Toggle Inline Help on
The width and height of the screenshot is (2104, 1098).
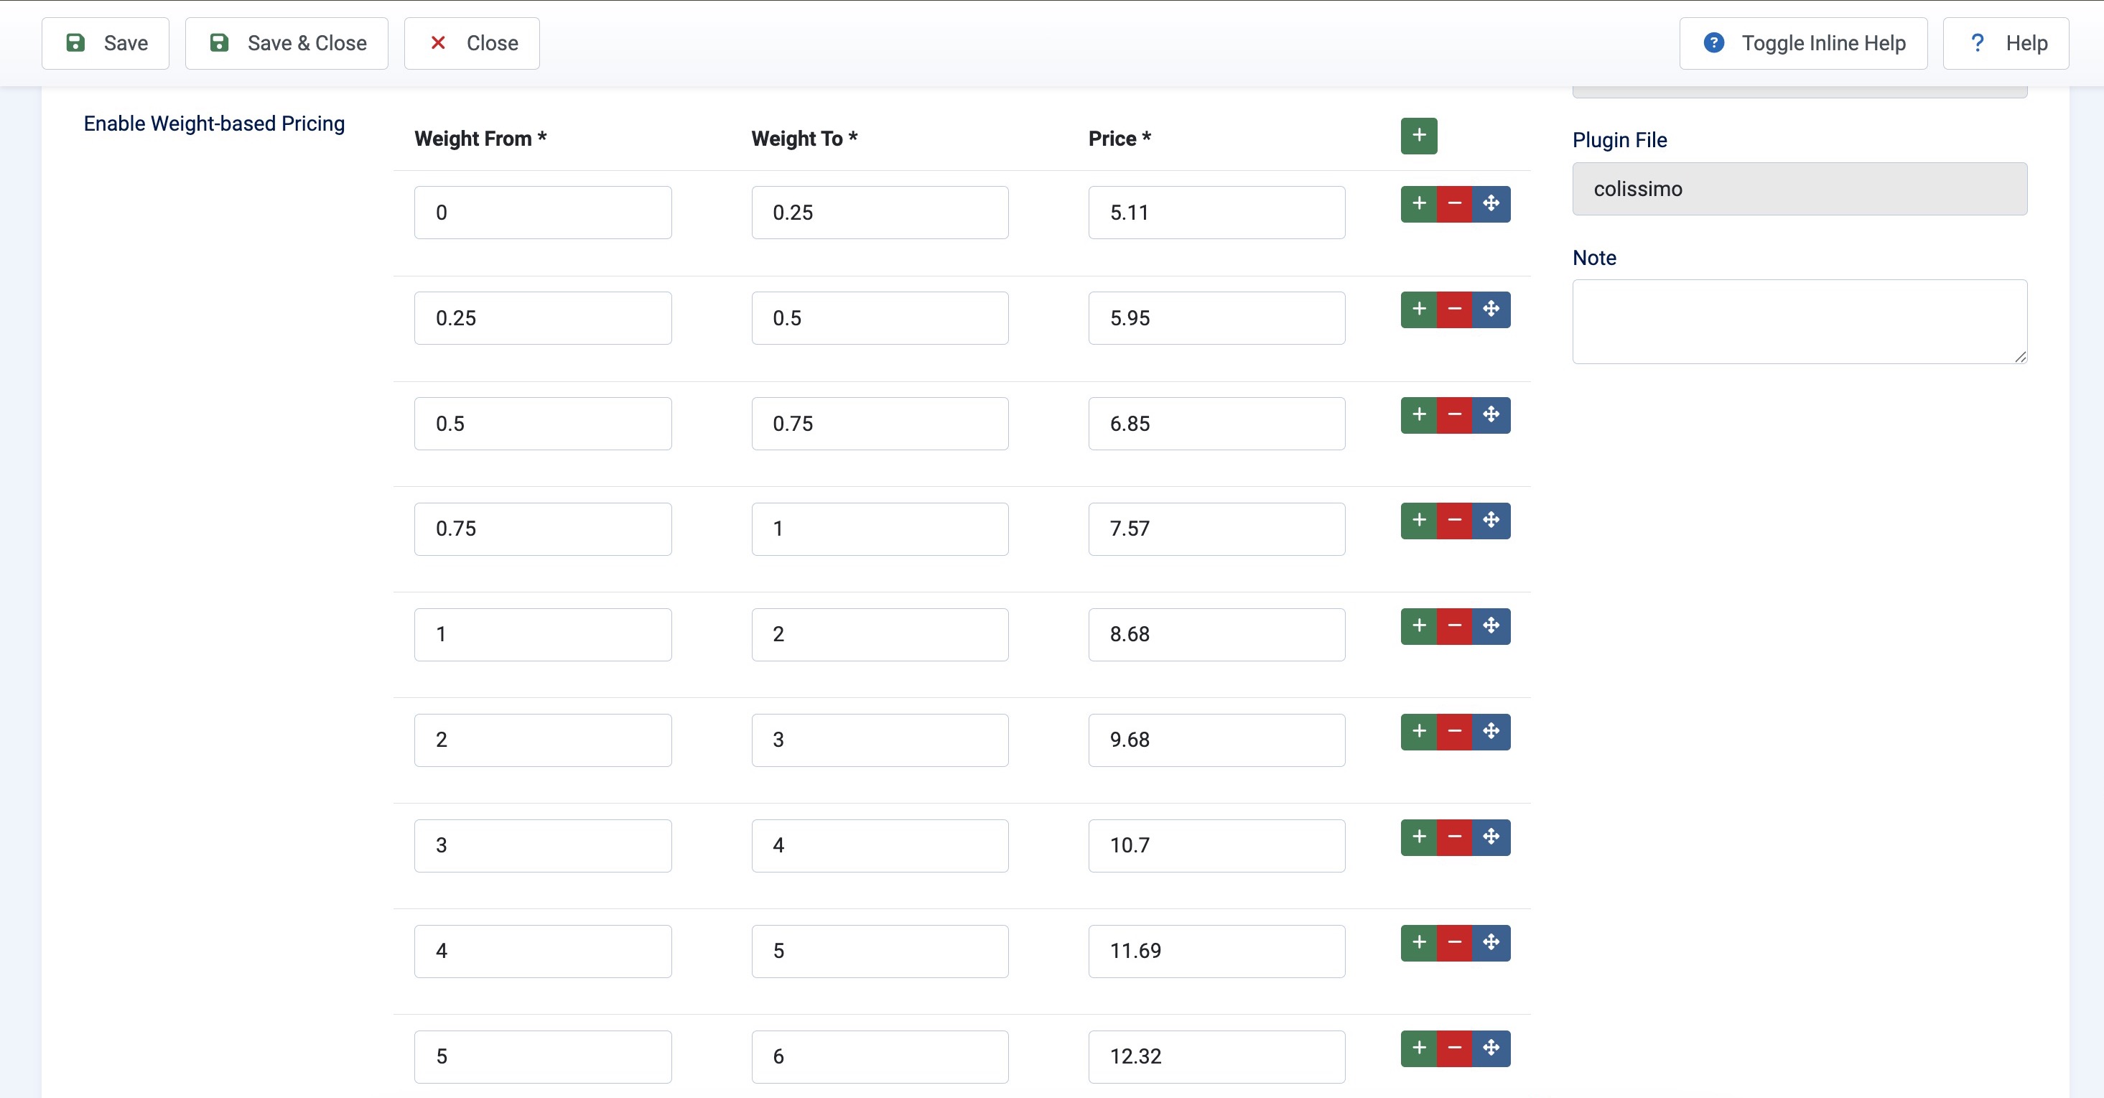coord(1802,43)
